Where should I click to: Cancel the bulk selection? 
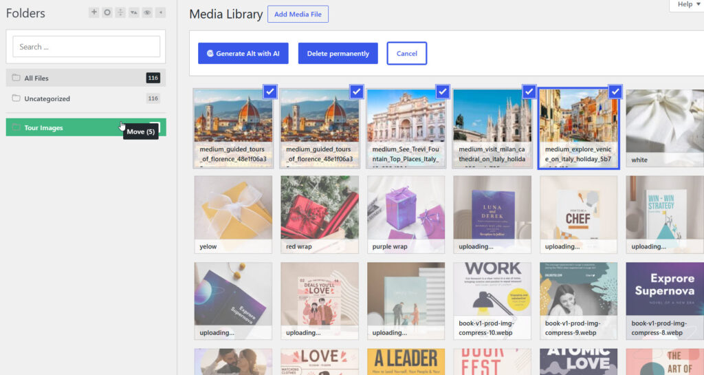[x=407, y=54]
